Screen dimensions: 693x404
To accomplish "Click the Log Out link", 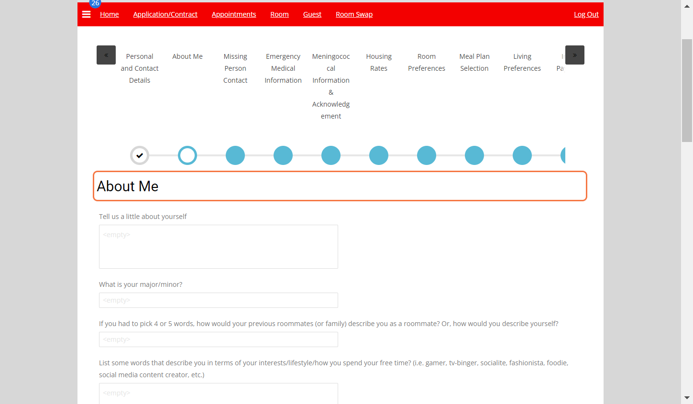I will 586,14.
